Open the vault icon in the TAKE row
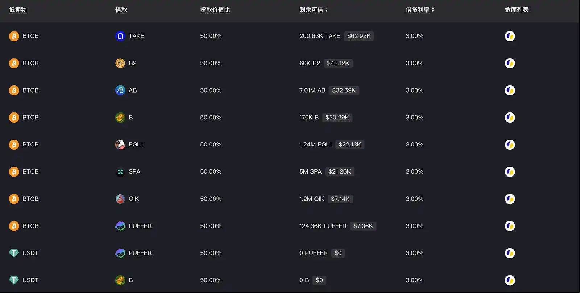The height and width of the screenshot is (293, 580). click(510, 36)
